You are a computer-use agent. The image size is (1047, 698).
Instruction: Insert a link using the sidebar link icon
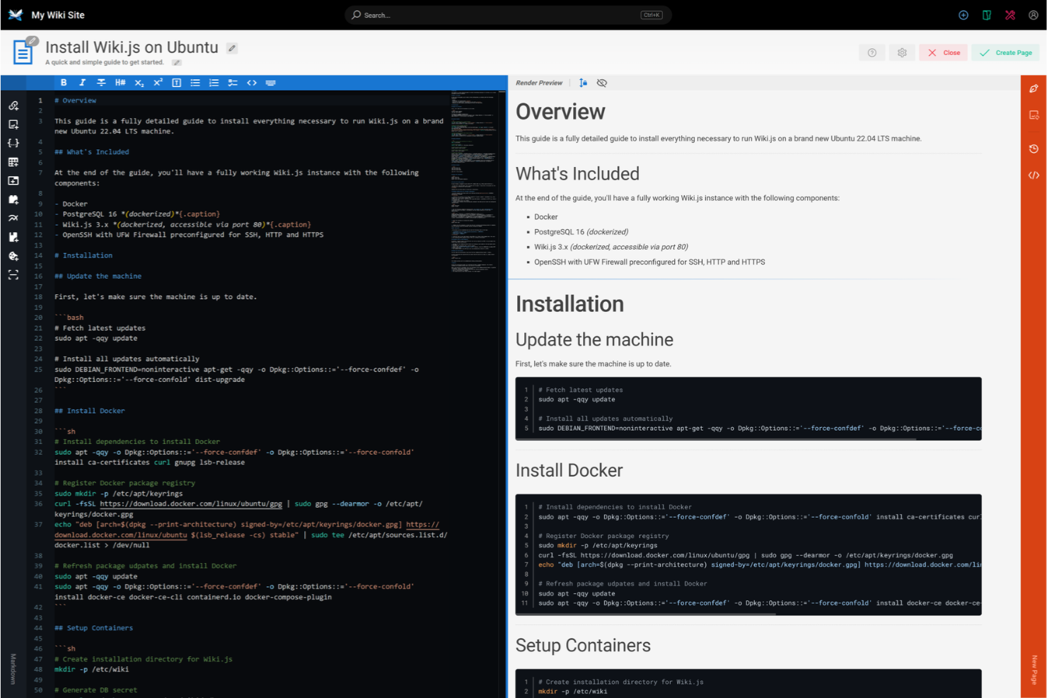(x=13, y=105)
